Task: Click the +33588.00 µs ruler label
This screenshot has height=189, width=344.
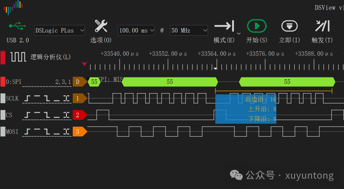Action: pos(314,54)
